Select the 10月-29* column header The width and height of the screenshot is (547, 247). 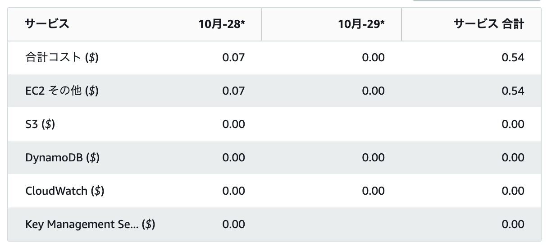(x=361, y=24)
